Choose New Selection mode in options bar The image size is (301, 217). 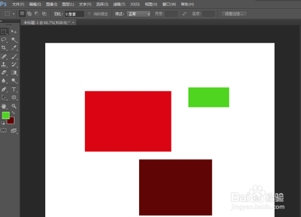click(x=22, y=14)
